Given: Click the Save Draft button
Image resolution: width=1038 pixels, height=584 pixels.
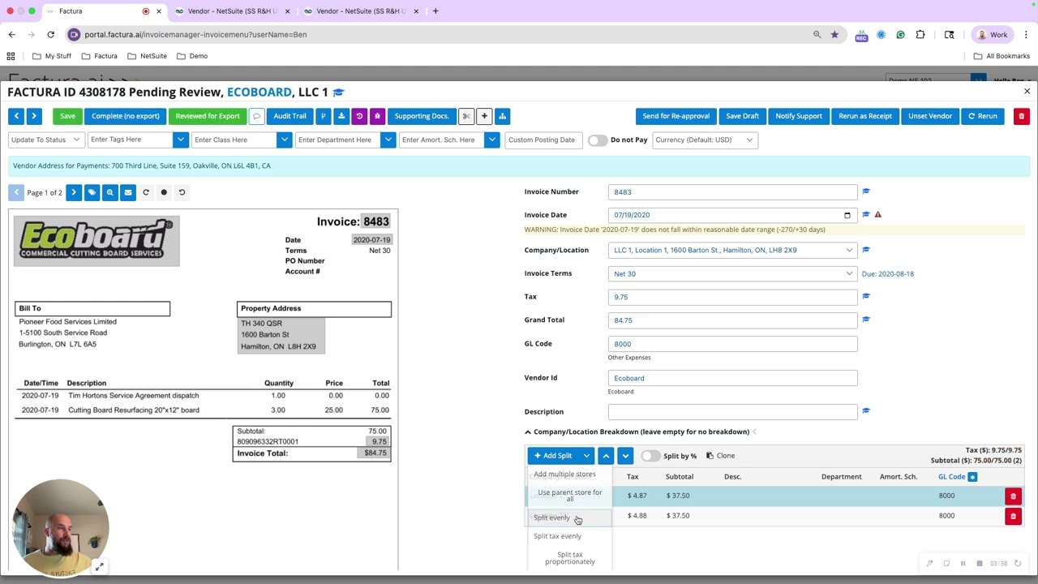Looking at the screenshot, I should (x=742, y=116).
